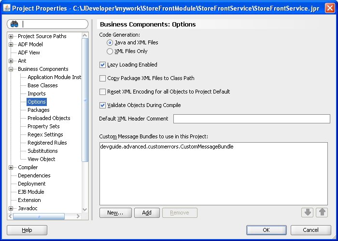This screenshot has width=338, height=241.
Task: Expand the Javadoc node
Action: tap(11, 208)
